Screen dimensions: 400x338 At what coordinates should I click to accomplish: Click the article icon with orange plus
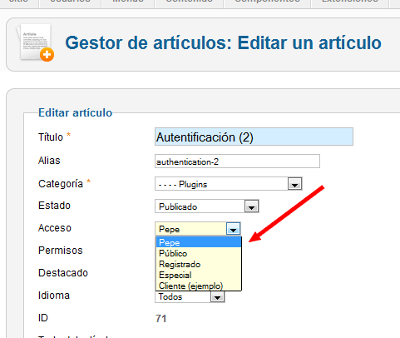point(35,42)
